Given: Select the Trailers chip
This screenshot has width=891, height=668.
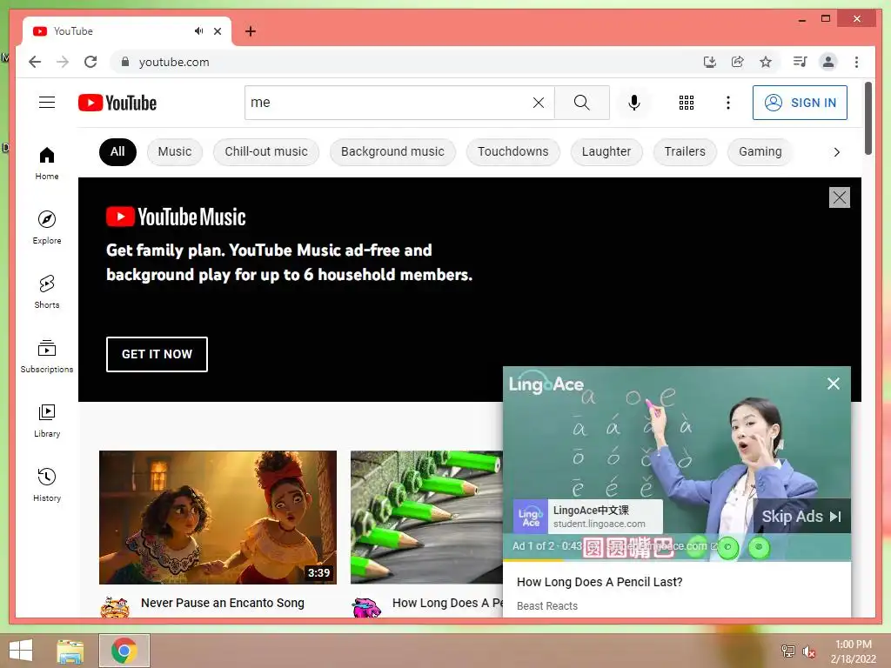Looking at the screenshot, I should tap(685, 151).
